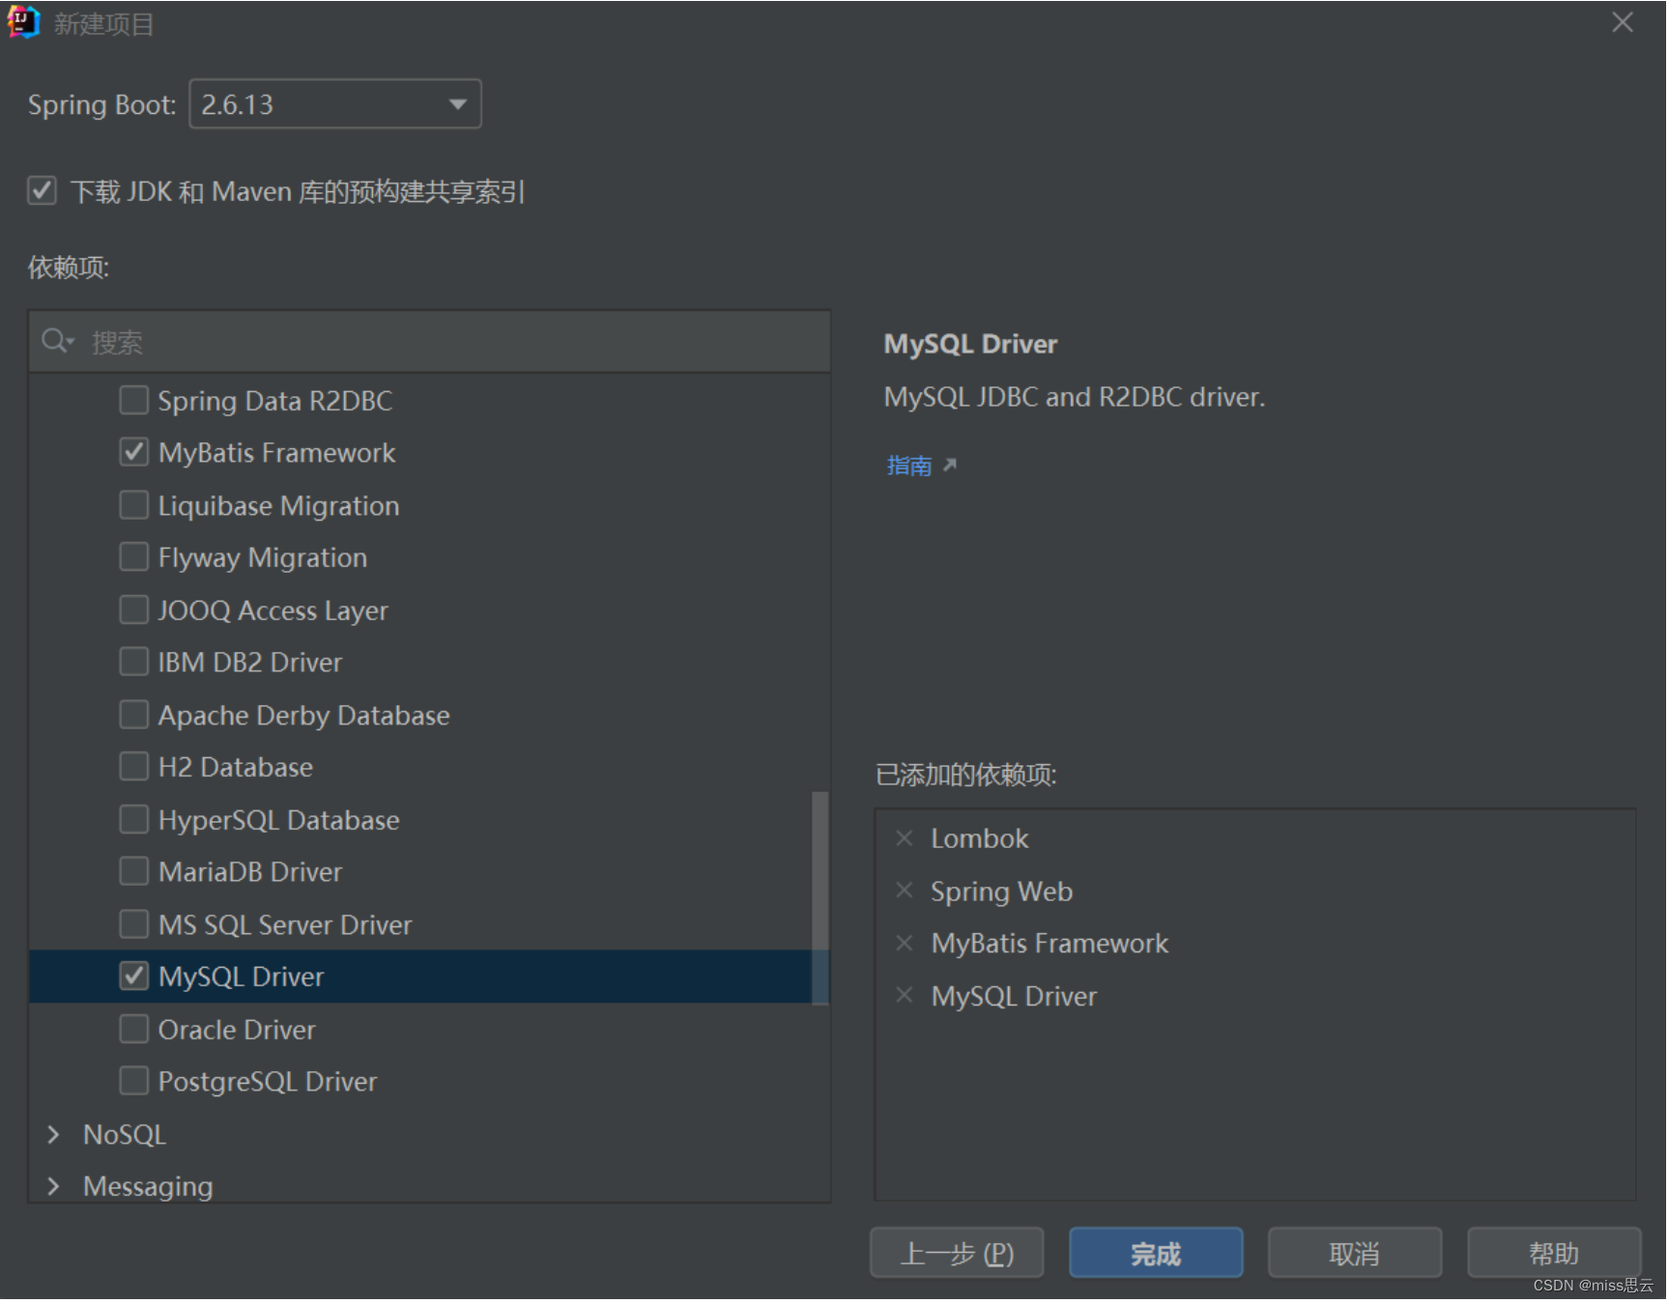Remove Lombok from added dependencies
The height and width of the screenshot is (1303, 1669).
(905, 838)
